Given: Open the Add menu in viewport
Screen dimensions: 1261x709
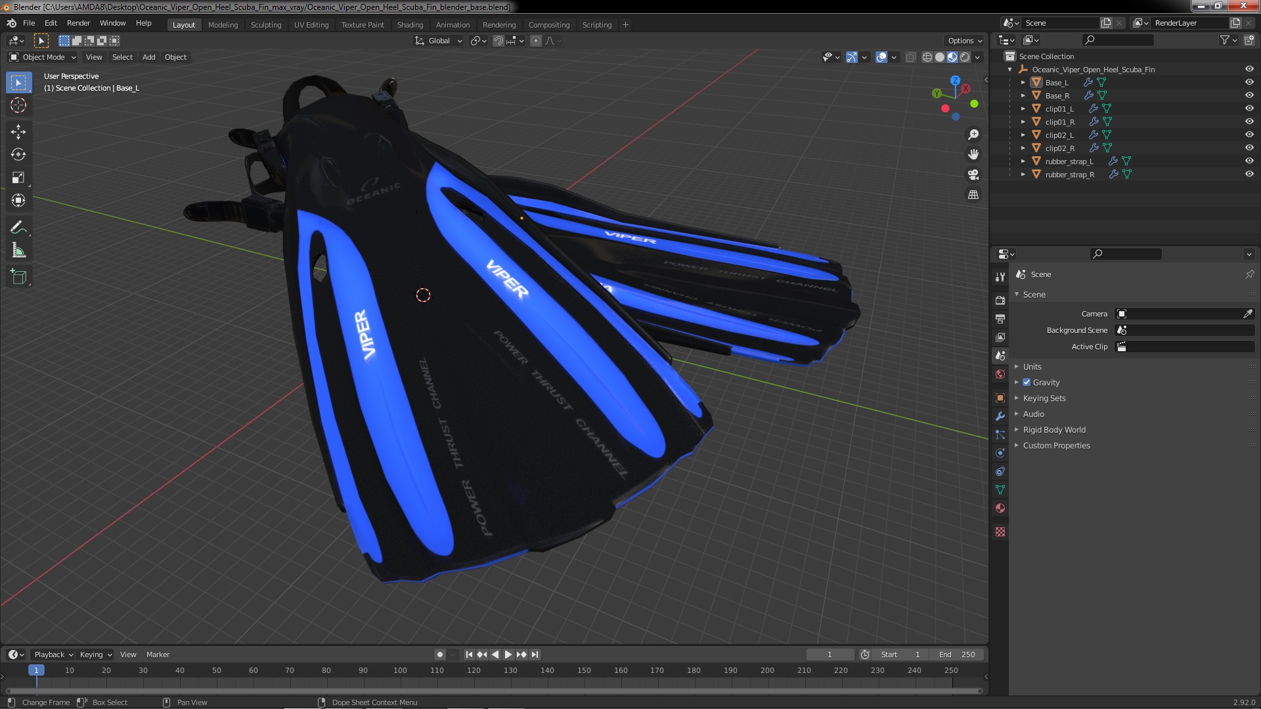Looking at the screenshot, I should 149,57.
